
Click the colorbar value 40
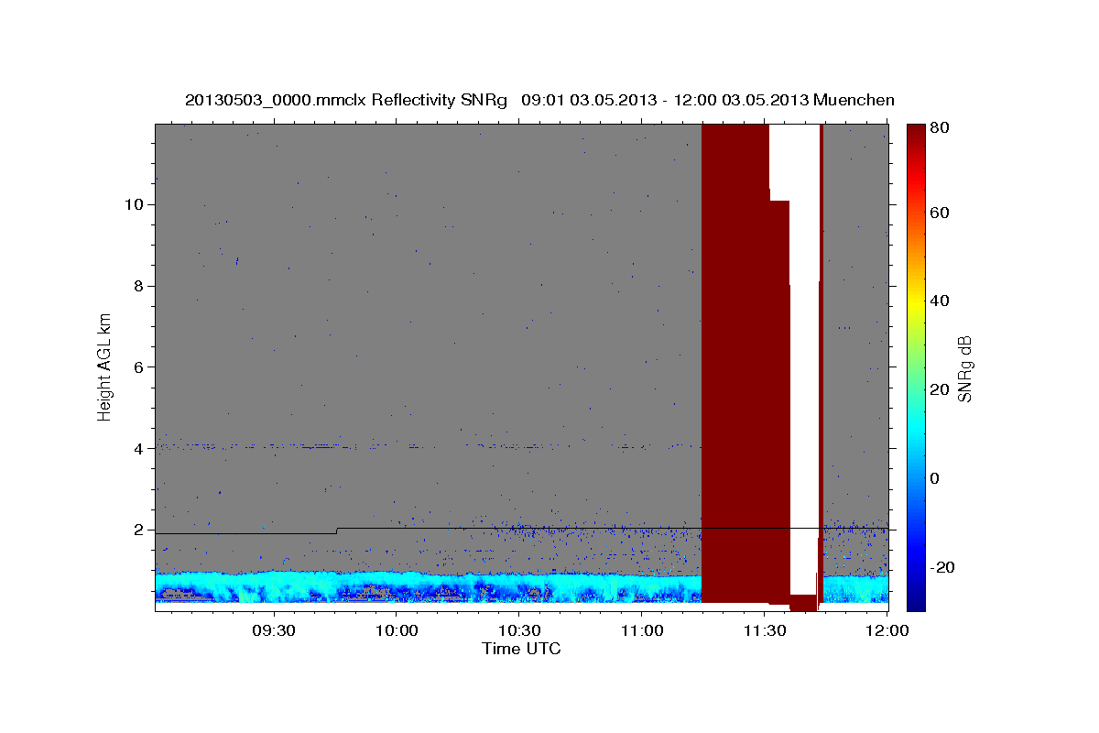(x=938, y=301)
